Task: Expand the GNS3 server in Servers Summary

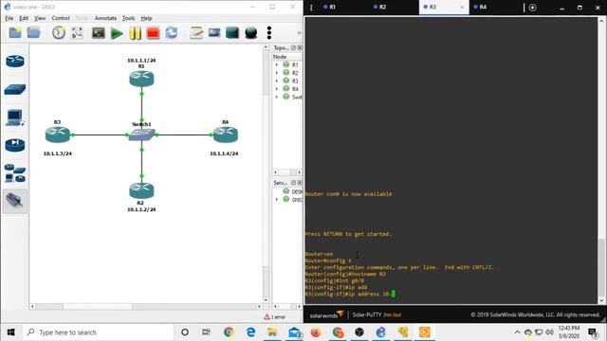Action: click(276, 200)
